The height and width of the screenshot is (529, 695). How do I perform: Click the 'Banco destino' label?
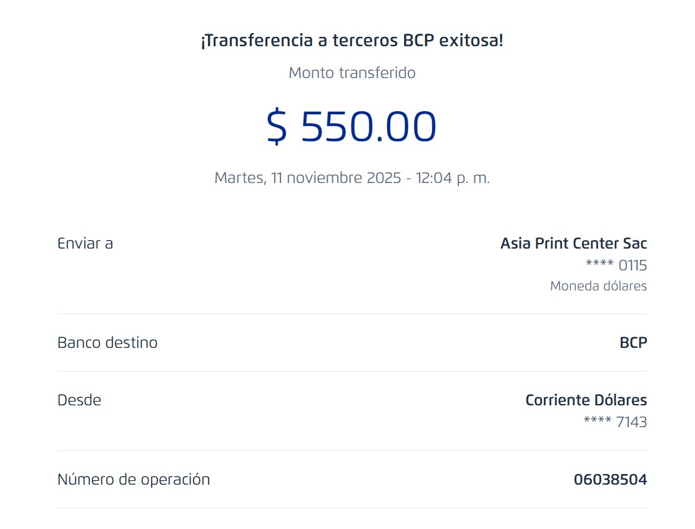[107, 342]
